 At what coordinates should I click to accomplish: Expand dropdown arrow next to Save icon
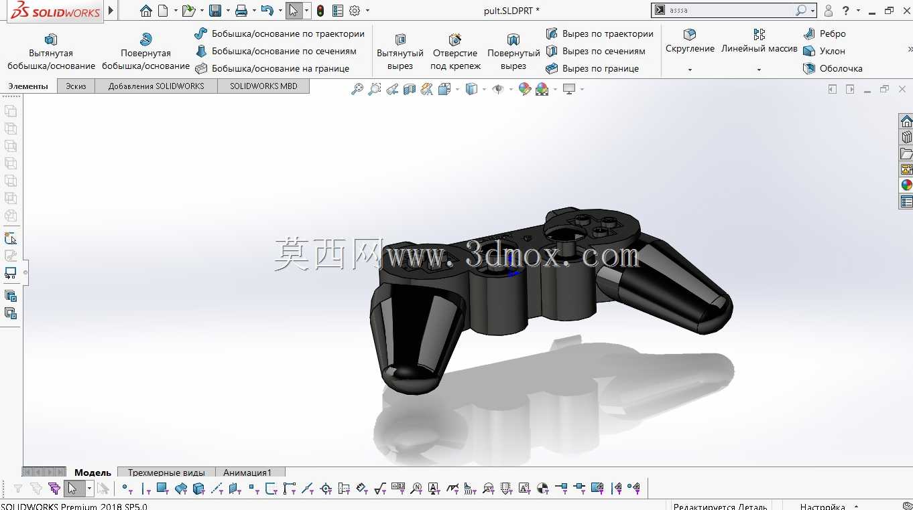pyautogui.click(x=228, y=11)
